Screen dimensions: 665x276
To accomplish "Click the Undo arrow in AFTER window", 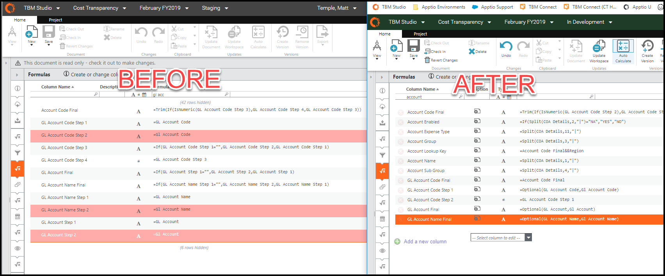I will 506,46.
